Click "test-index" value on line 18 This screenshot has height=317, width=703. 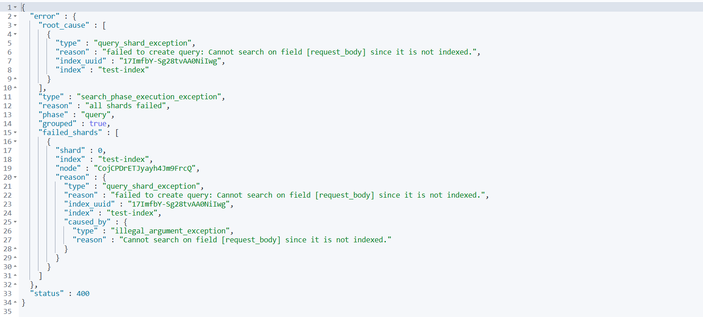[123, 160]
